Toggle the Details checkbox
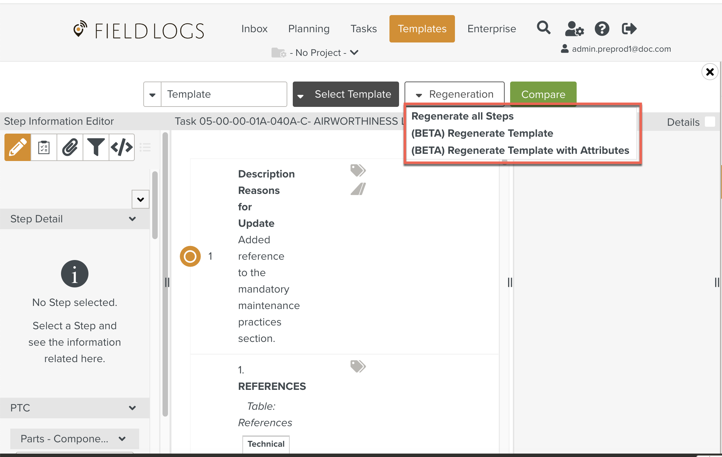The image size is (722, 457). (710, 122)
